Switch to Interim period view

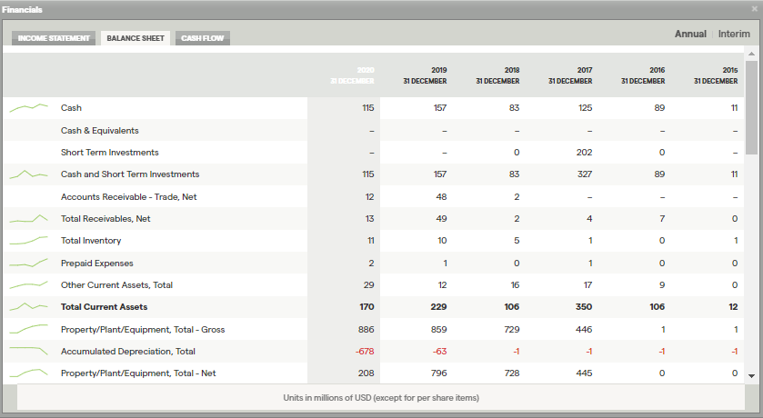pos(734,34)
